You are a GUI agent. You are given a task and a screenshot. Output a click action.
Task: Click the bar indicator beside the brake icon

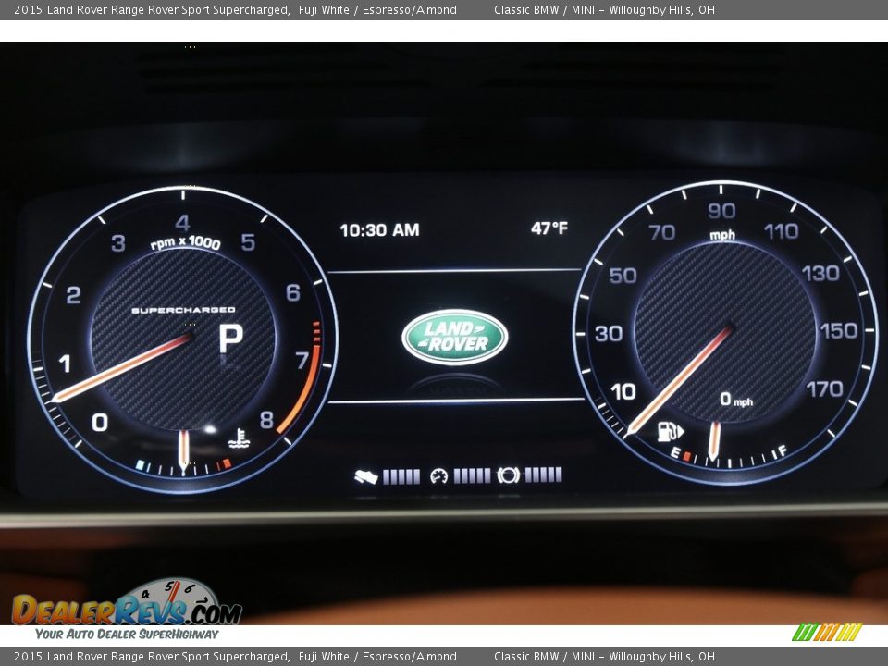click(543, 475)
